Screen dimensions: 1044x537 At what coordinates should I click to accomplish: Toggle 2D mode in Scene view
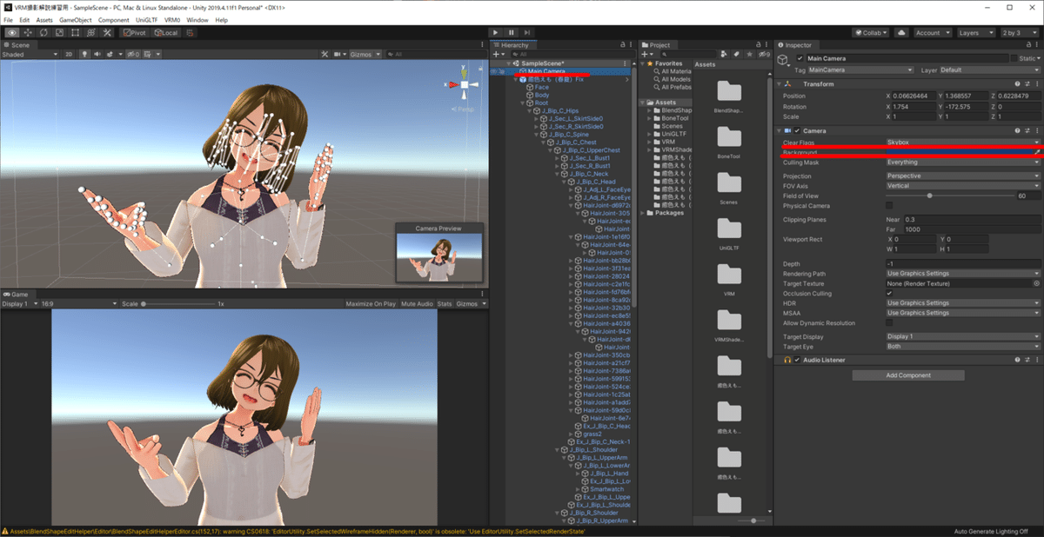tap(70, 54)
